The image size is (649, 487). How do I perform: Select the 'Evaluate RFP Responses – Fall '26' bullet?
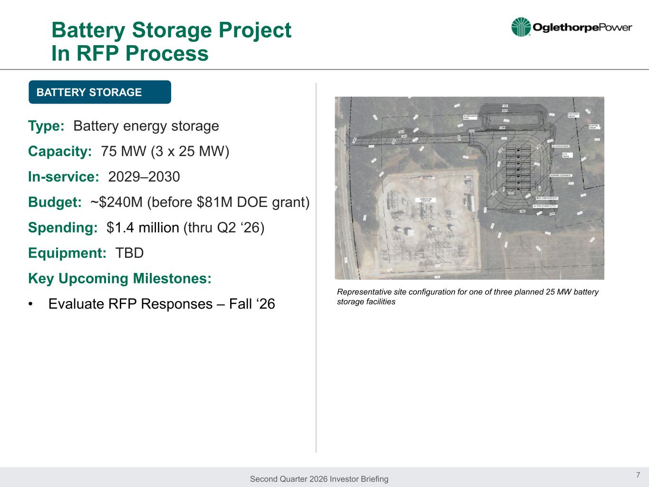pyautogui.click(x=162, y=304)
